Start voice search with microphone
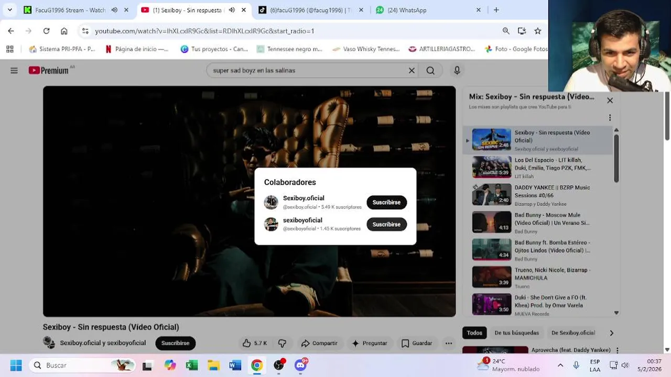The height and width of the screenshot is (377, 671). coord(457,70)
